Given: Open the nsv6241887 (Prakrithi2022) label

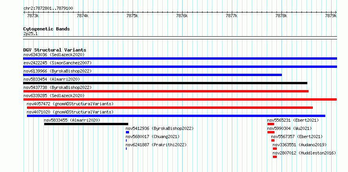Looking at the screenshot, I should (156, 145).
